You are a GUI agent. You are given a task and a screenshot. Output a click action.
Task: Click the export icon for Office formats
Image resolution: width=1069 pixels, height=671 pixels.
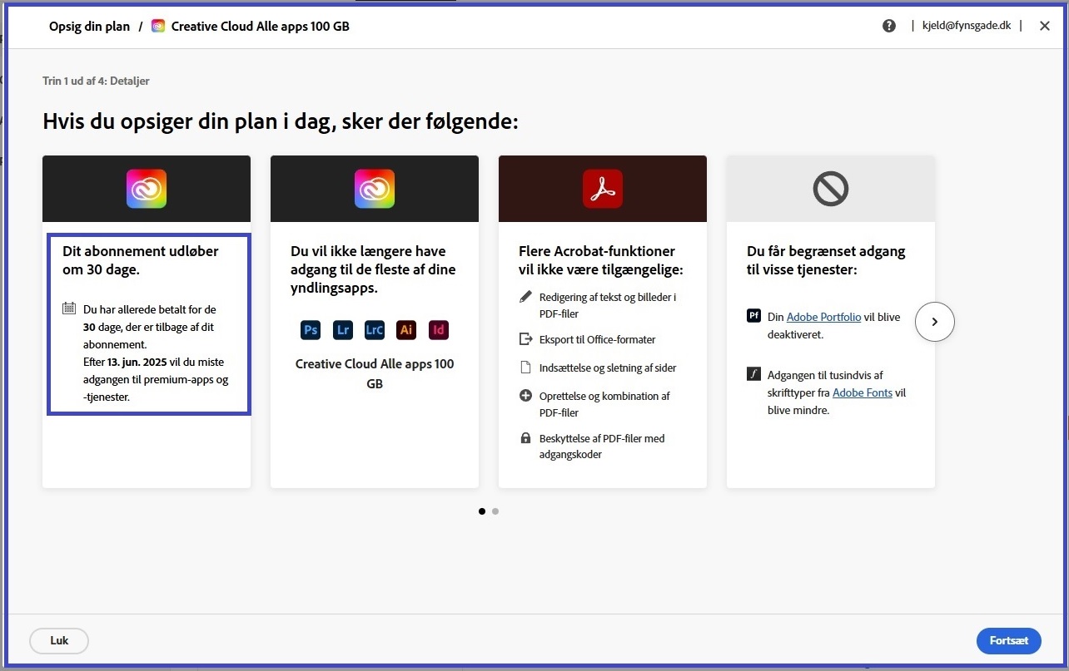tap(525, 339)
